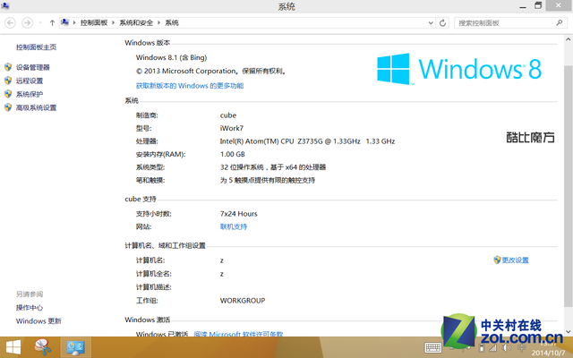Click the vertical scrollbar thumb
This screenshot has height=358, width=573.
tap(568, 186)
